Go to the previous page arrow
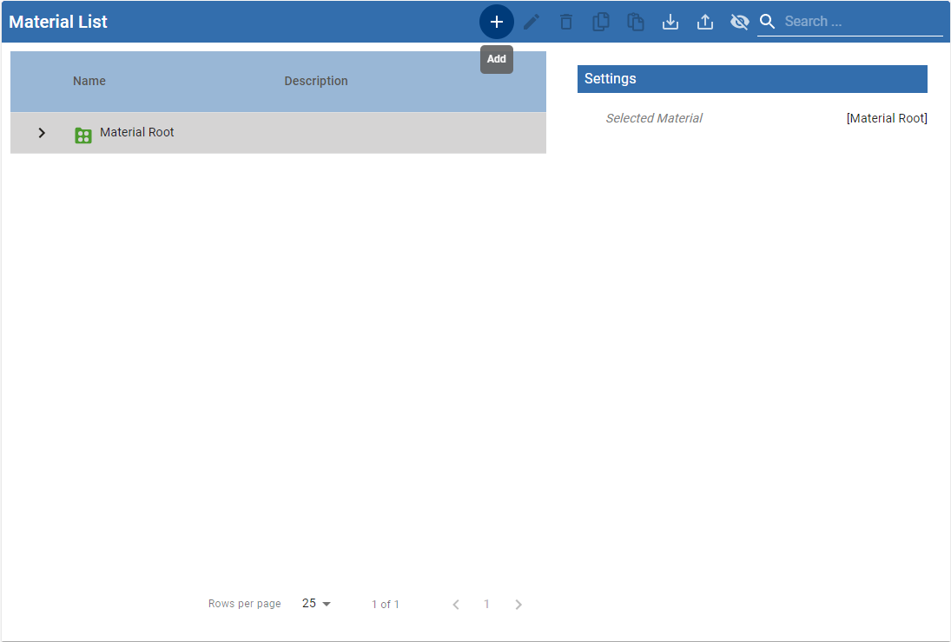This screenshot has width=951, height=642. tap(456, 605)
